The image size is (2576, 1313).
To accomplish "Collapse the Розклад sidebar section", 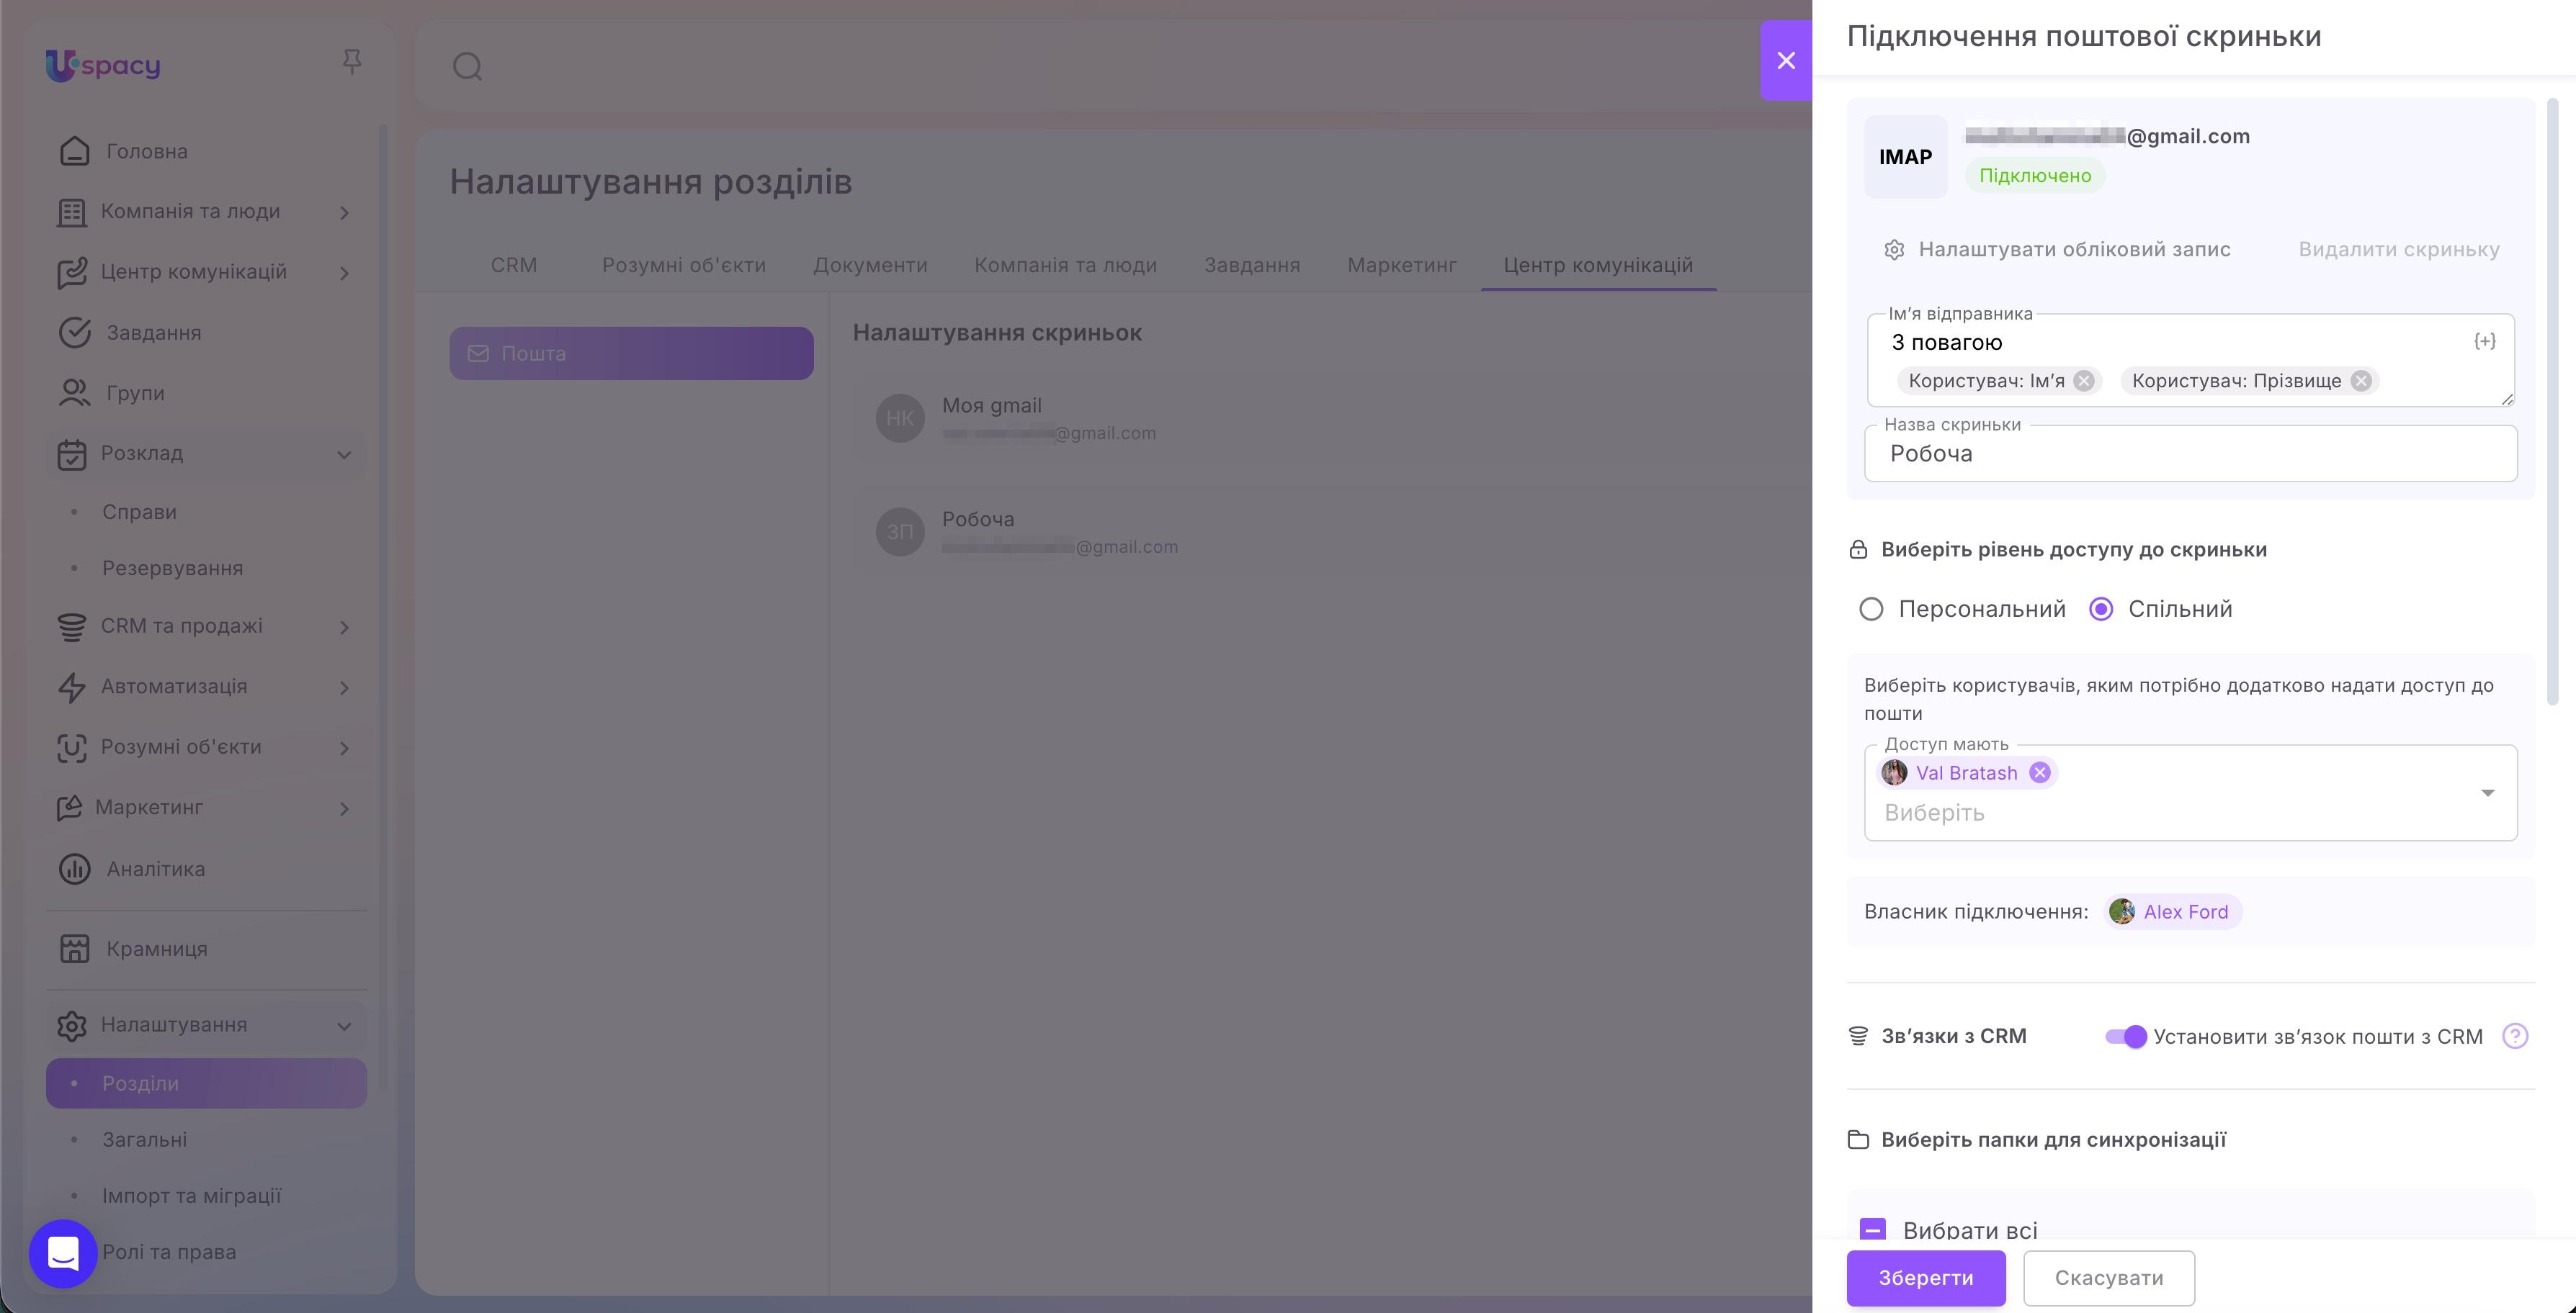I will tap(344, 455).
